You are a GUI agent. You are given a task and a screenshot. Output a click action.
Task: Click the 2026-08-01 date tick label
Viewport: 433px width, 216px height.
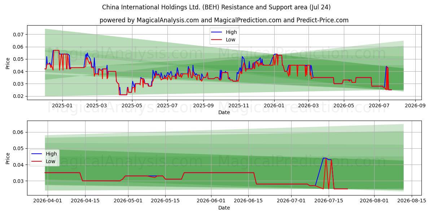[374, 201]
